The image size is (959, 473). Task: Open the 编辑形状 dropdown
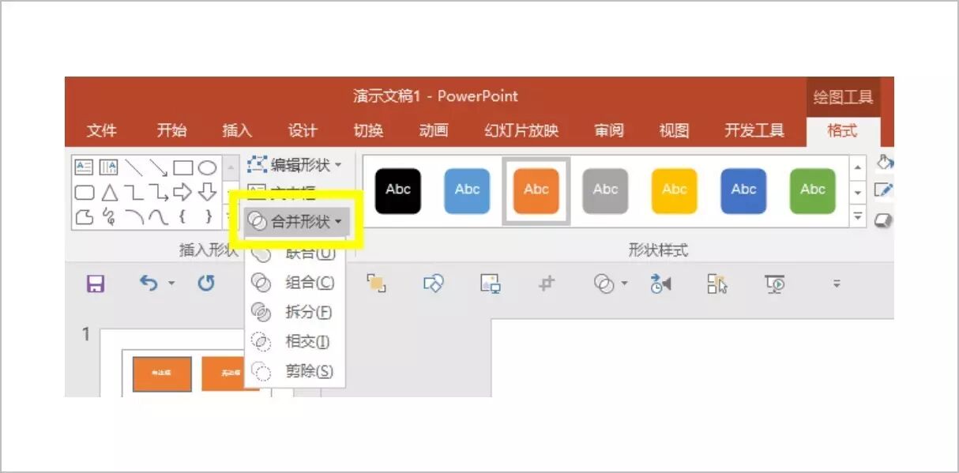coord(295,165)
